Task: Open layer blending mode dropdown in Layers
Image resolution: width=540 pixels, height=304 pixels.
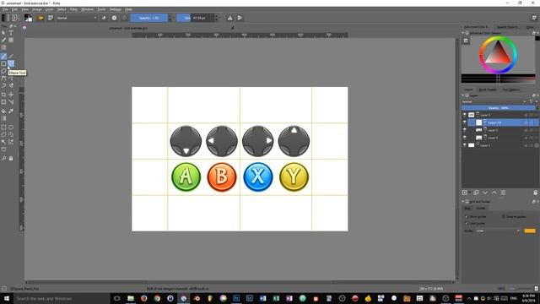Action: [x=494, y=101]
